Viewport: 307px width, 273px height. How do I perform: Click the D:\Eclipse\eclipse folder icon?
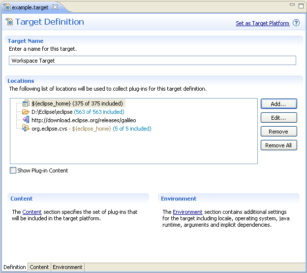26,112
